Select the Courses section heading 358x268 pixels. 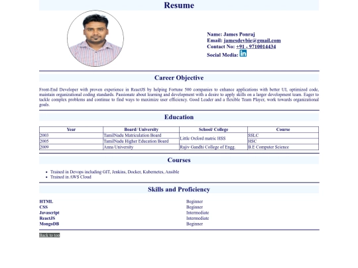click(x=179, y=160)
